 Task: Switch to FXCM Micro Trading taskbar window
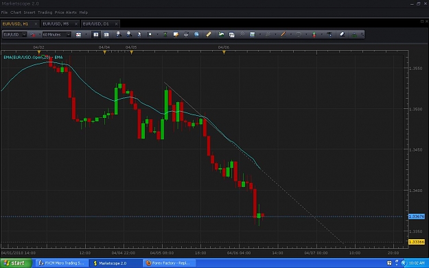coord(62,263)
